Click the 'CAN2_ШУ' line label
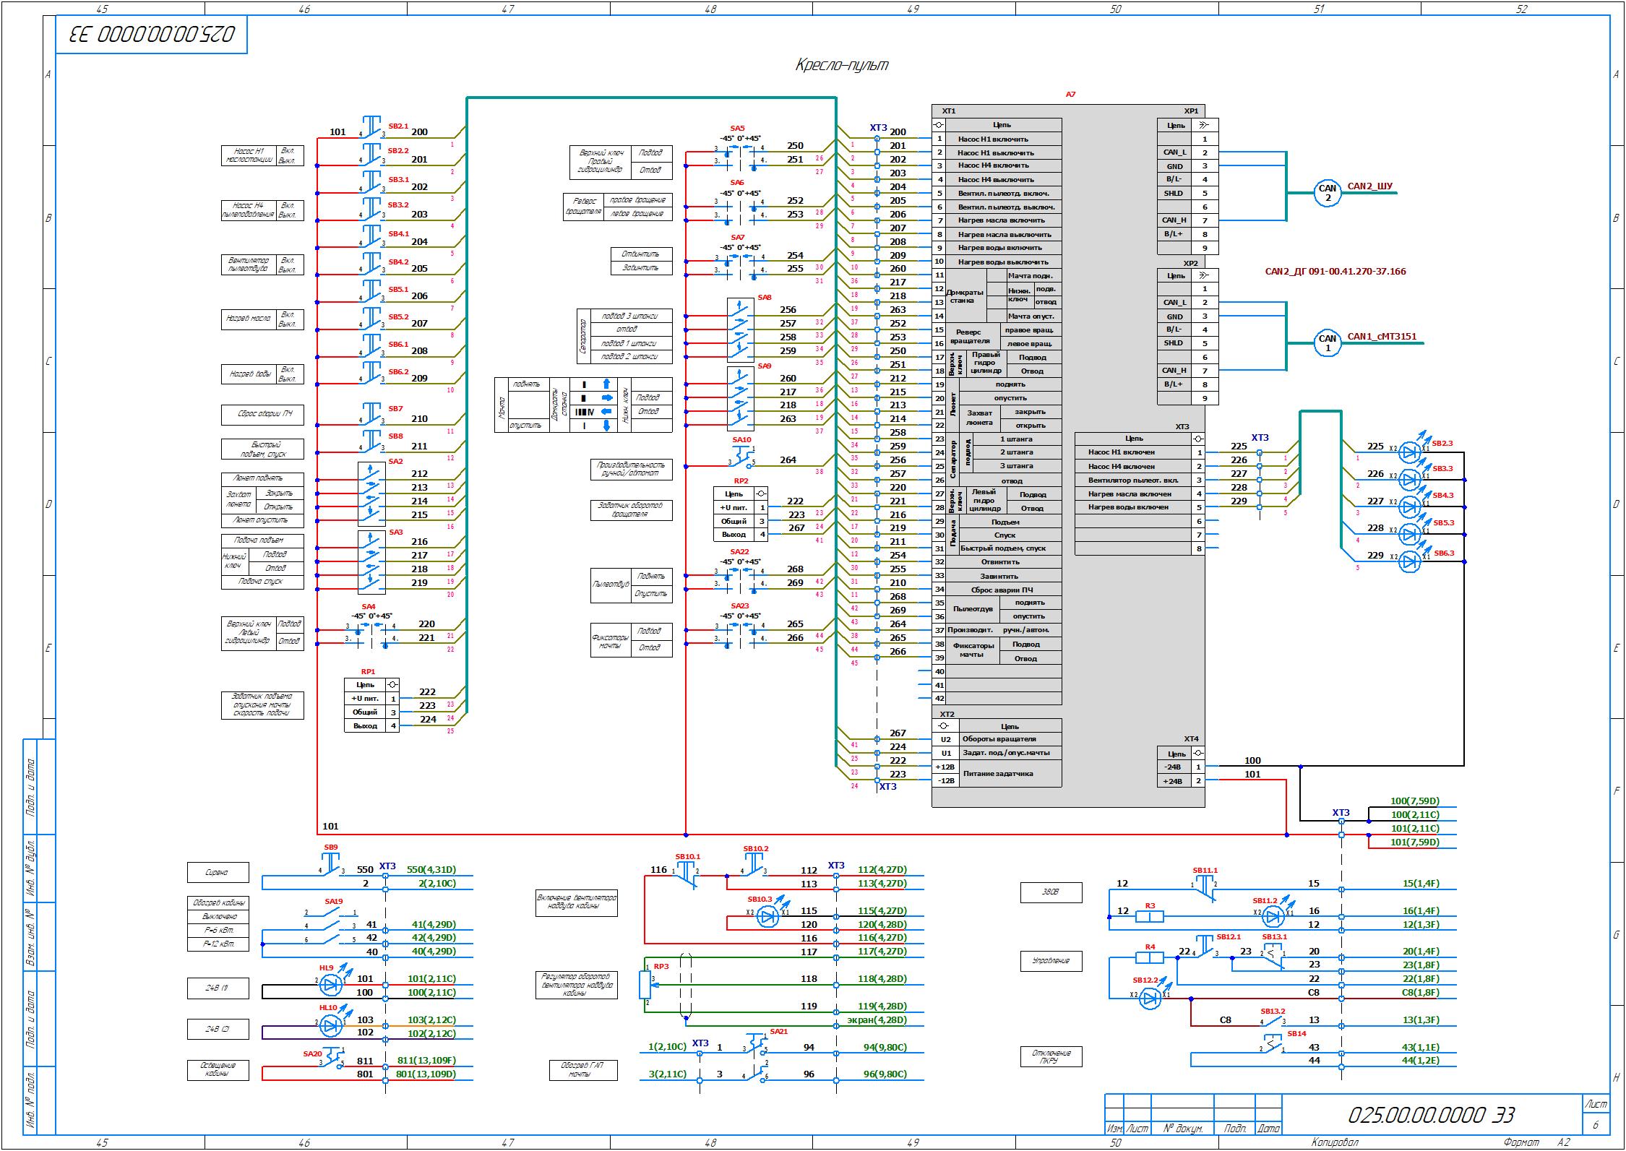 coord(1369,186)
